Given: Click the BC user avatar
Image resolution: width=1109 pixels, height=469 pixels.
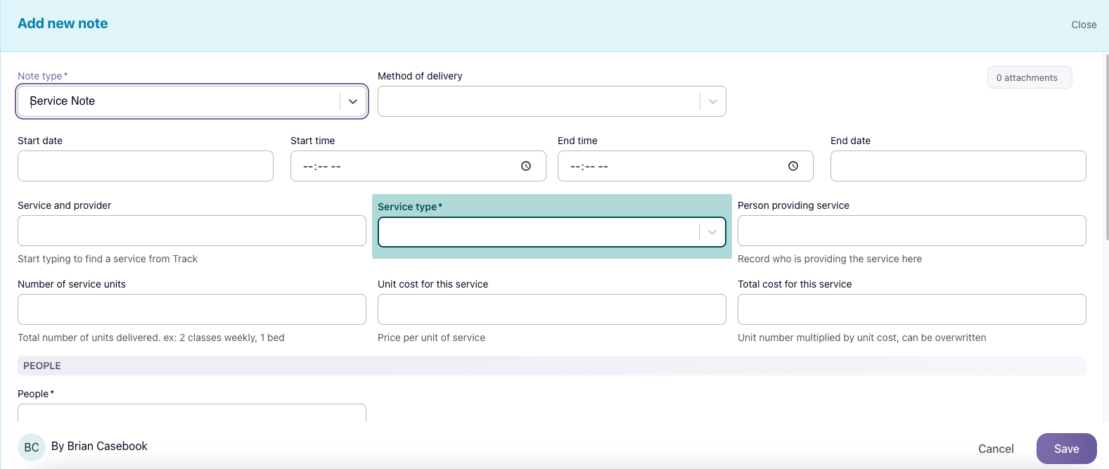Looking at the screenshot, I should 32,447.
